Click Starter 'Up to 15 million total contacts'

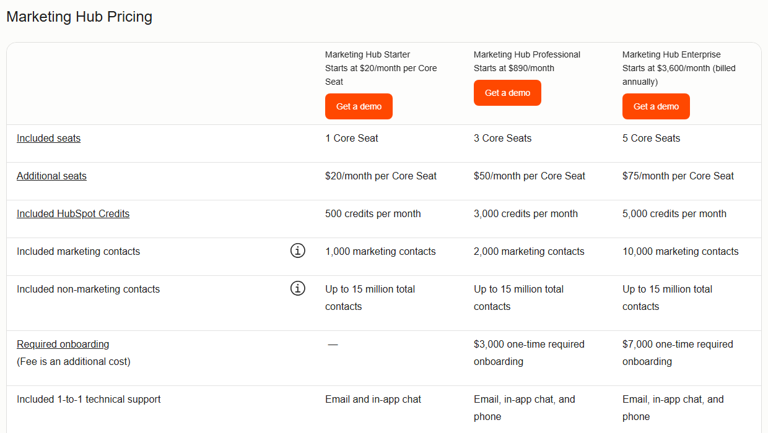[x=370, y=298]
